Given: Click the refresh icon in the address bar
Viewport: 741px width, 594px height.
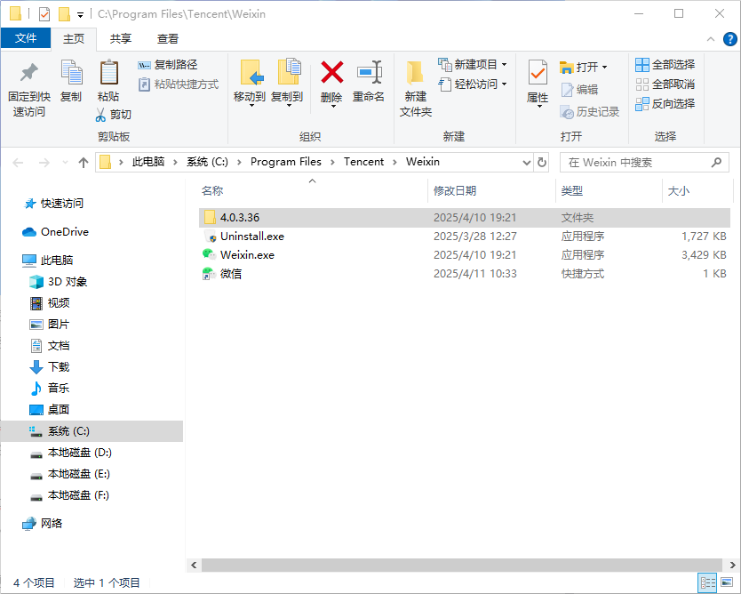Looking at the screenshot, I should tap(542, 162).
